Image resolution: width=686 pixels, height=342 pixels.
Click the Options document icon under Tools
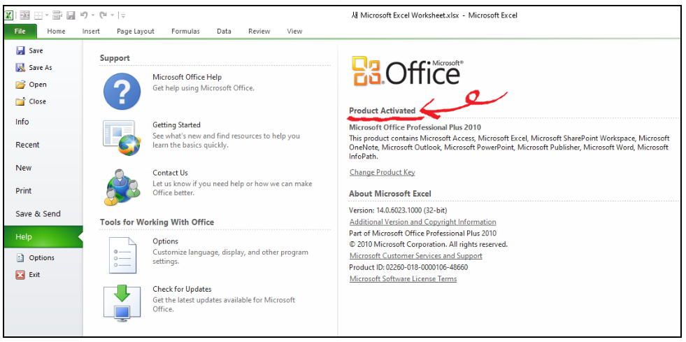(122, 255)
